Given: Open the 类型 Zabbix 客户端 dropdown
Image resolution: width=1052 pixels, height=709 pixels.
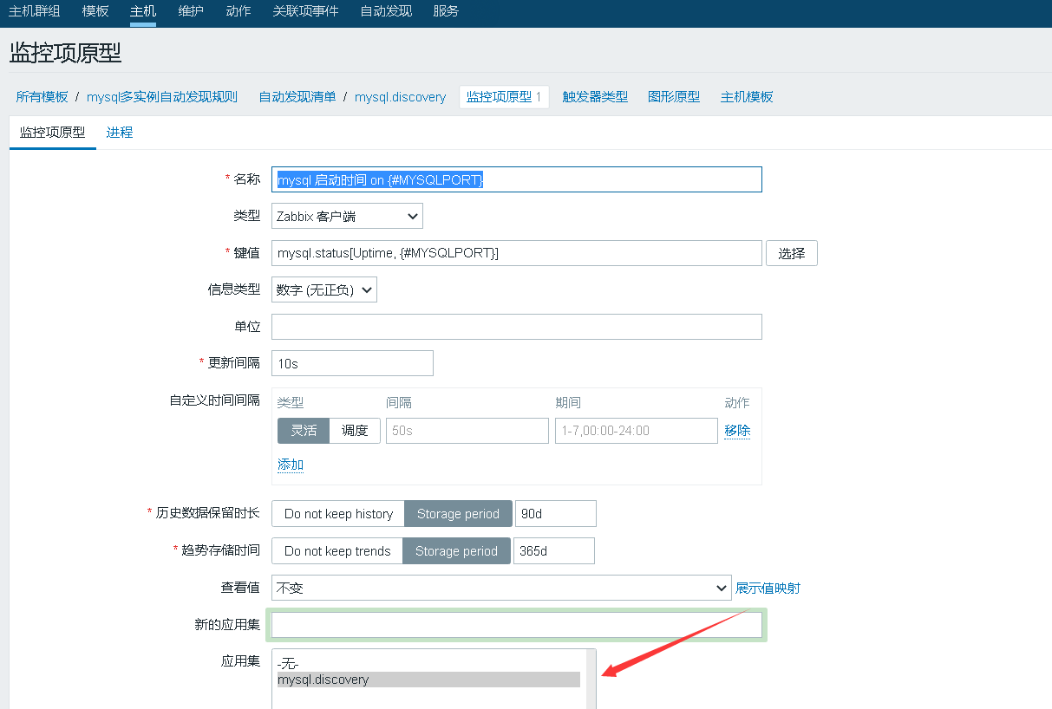Looking at the screenshot, I should coord(347,216).
